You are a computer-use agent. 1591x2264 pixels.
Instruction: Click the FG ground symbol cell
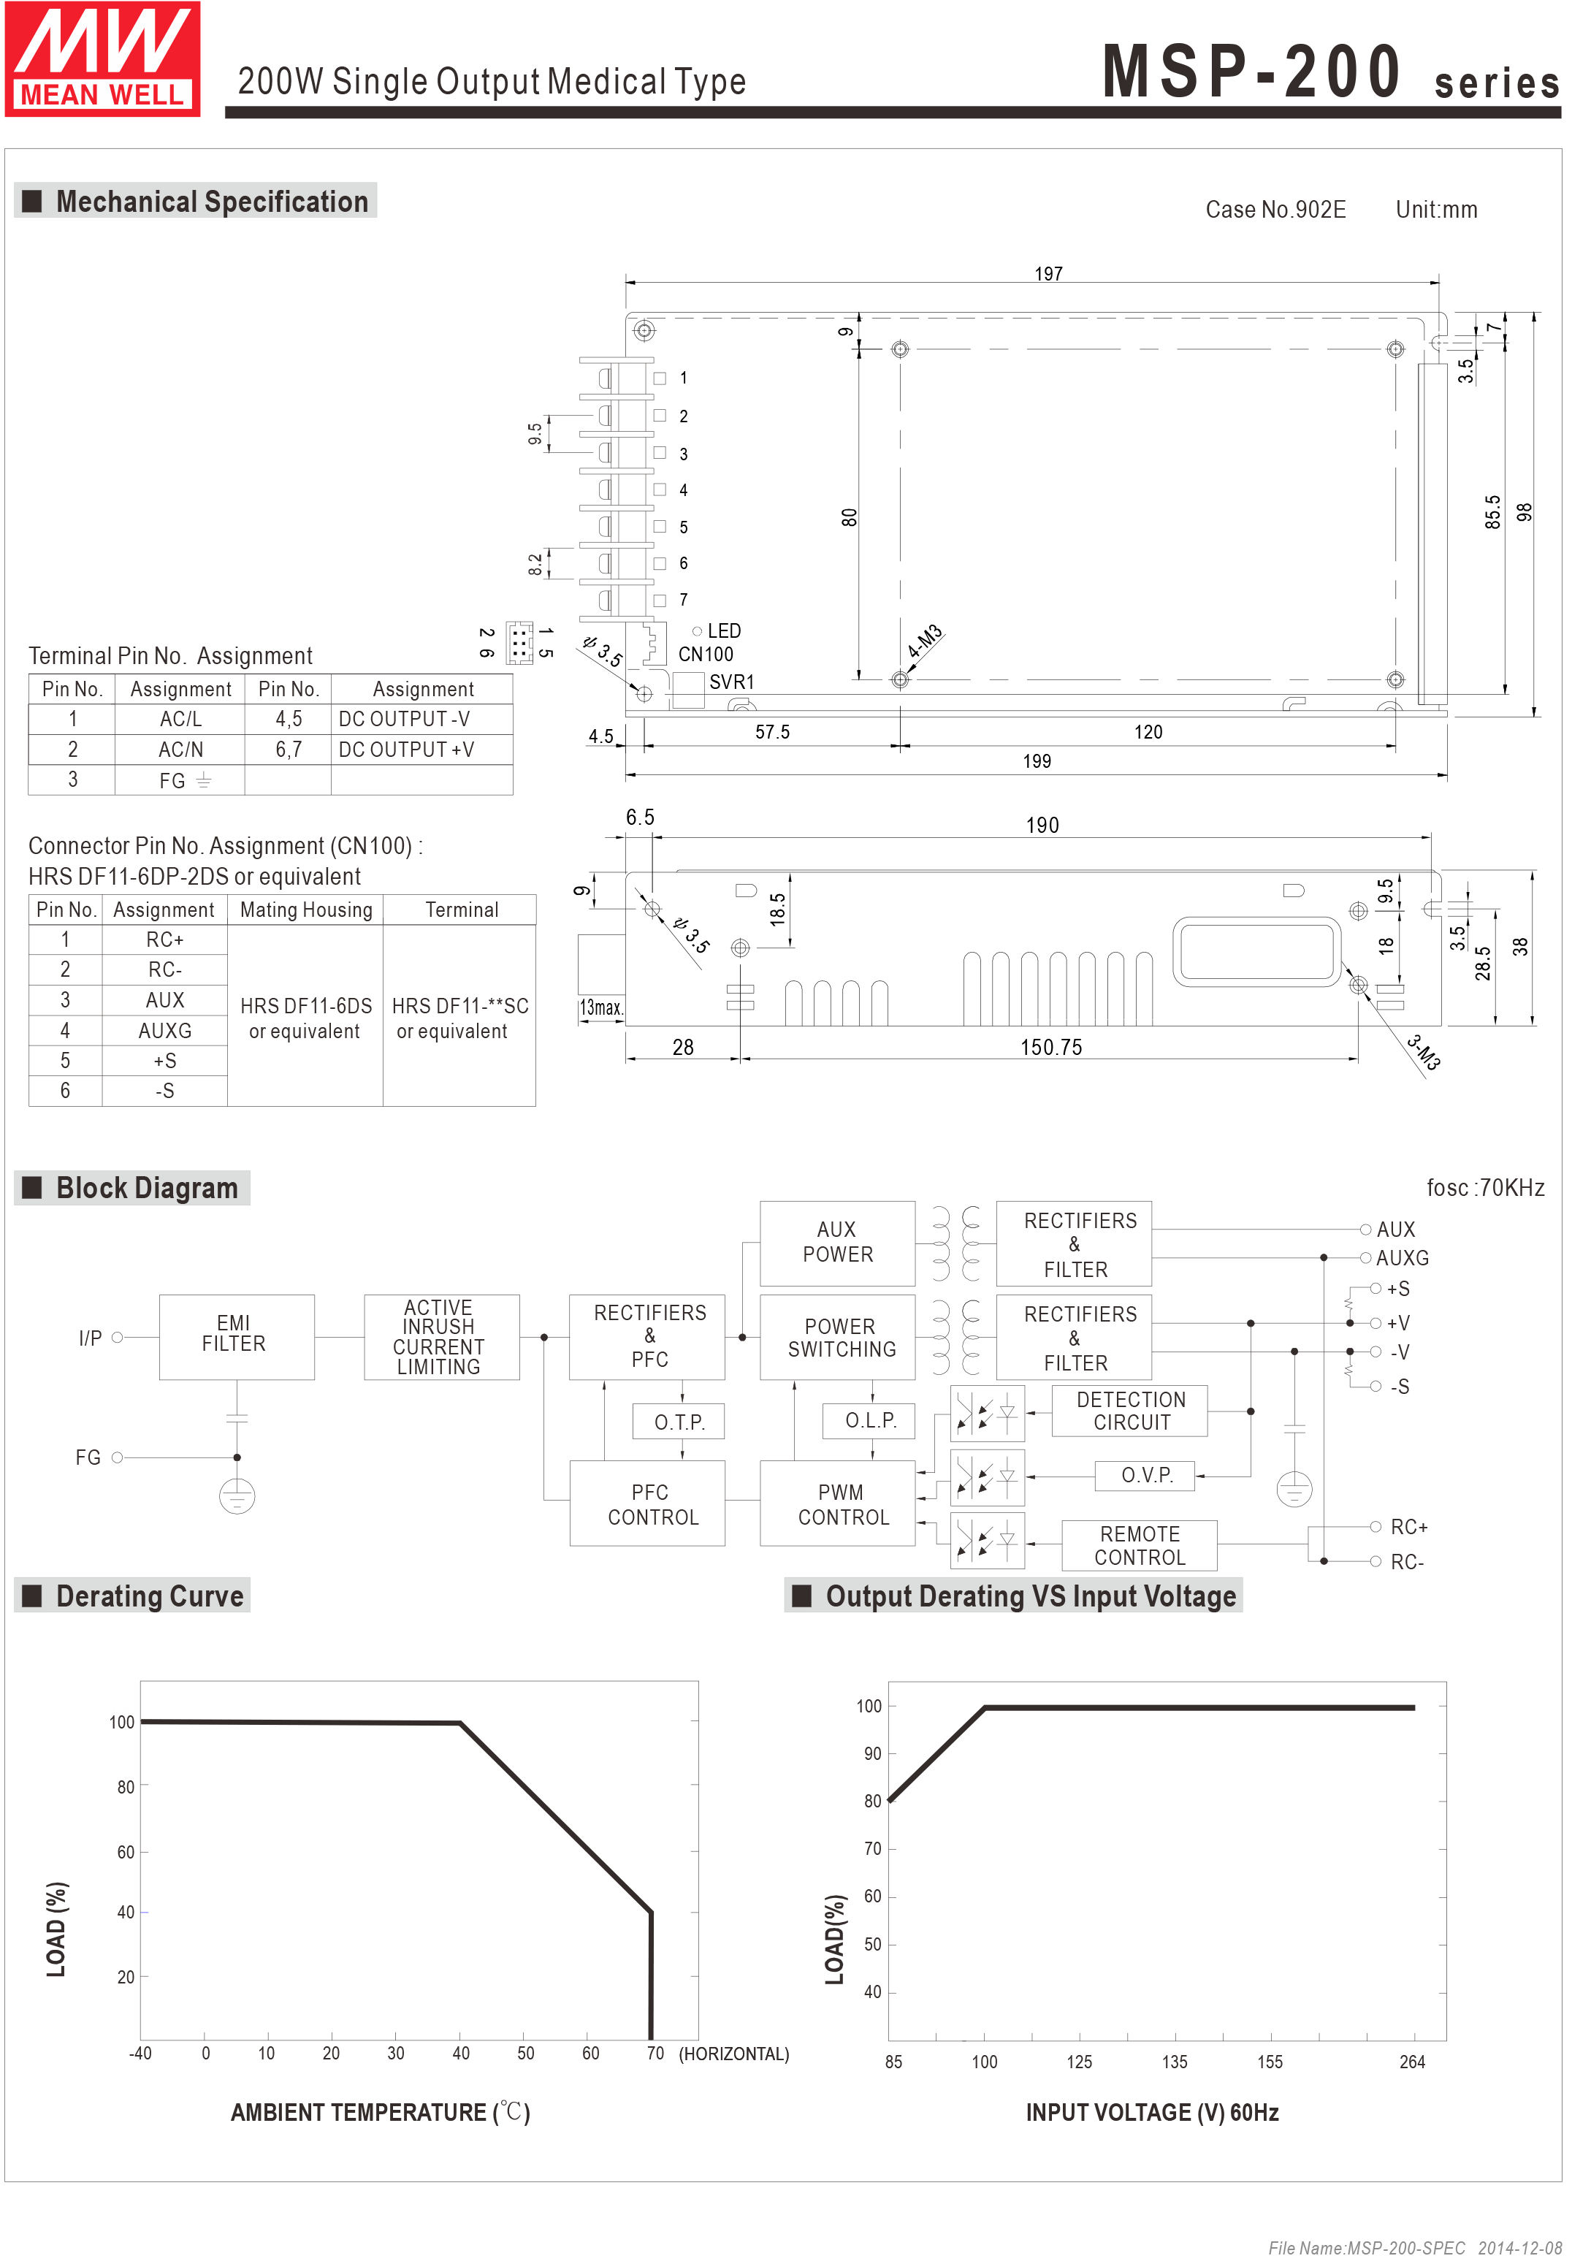click(x=180, y=780)
